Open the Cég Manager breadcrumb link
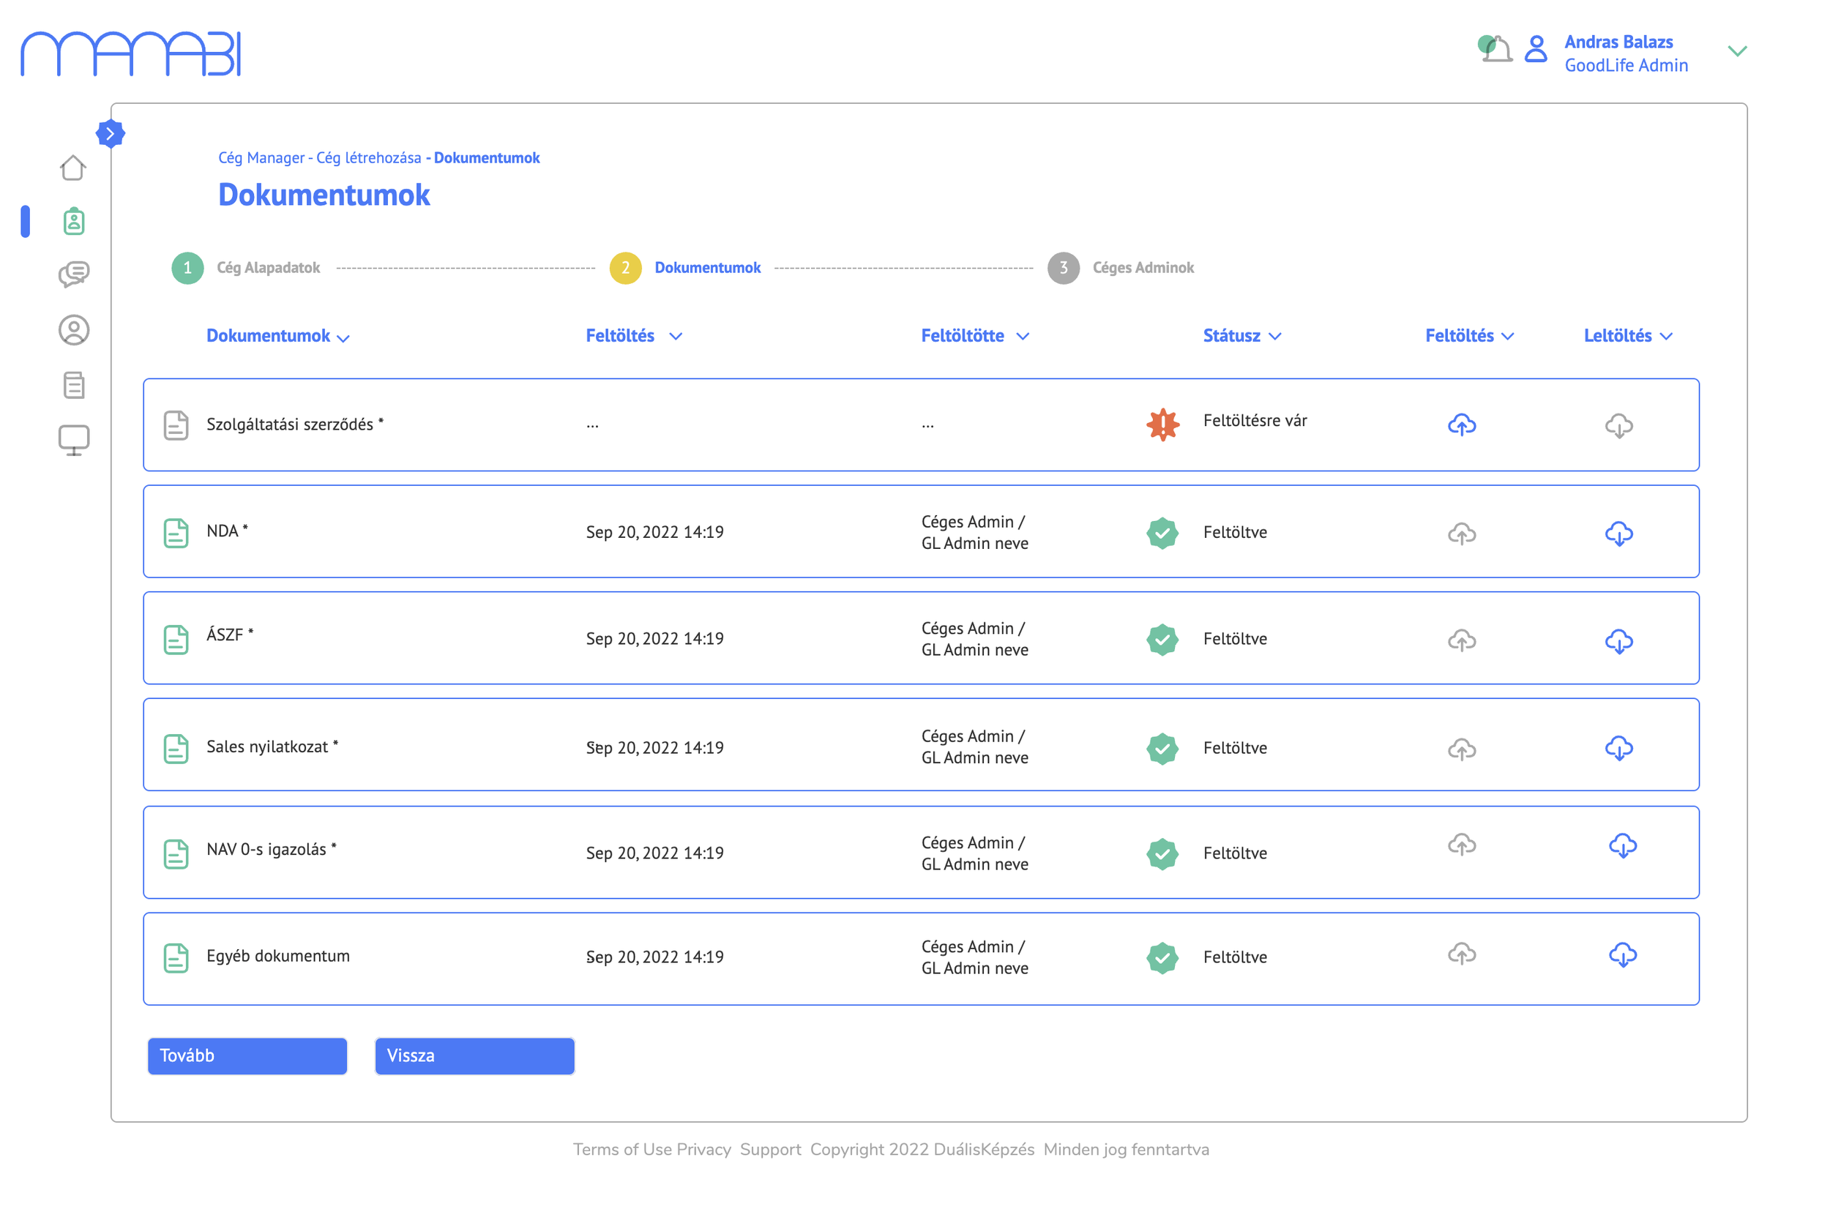 261,158
